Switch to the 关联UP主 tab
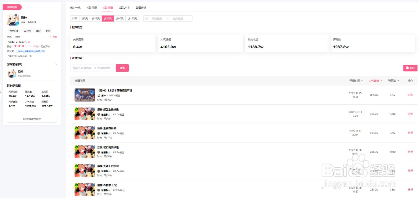 124,8
